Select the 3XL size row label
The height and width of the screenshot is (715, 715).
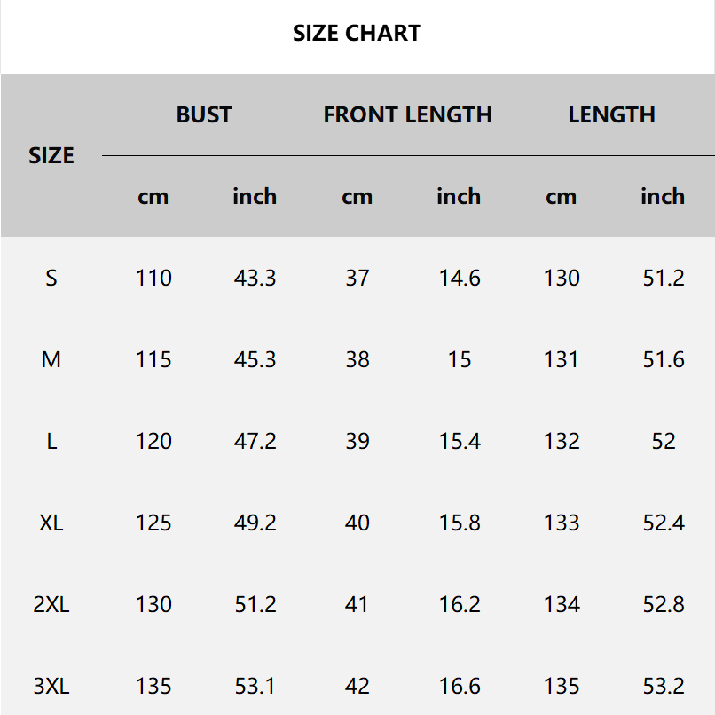pos(51,686)
